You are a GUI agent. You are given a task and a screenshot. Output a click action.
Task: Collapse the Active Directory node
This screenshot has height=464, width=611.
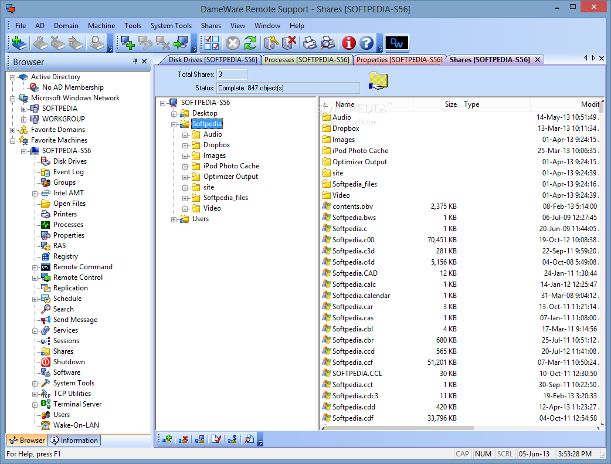click(x=12, y=77)
